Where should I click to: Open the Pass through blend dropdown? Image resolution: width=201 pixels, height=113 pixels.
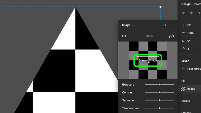194,69
